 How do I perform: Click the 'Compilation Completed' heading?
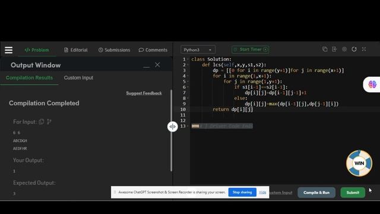point(44,103)
